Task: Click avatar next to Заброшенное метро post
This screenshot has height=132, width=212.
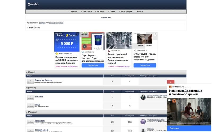Action: point(143,121)
